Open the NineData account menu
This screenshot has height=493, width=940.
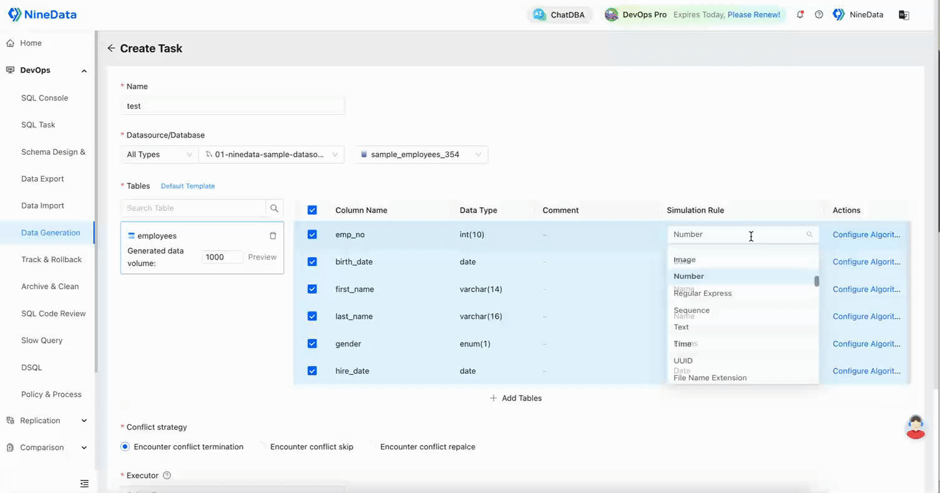(x=858, y=14)
